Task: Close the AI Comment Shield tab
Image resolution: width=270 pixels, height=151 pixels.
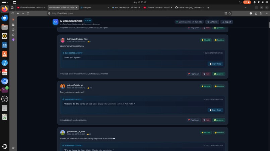Action: click(76, 8)
